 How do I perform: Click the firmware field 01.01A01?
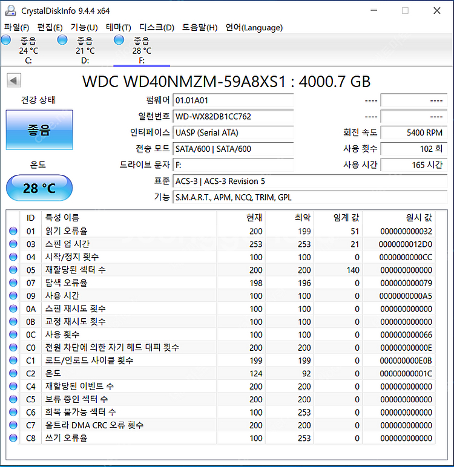[234, 100]
